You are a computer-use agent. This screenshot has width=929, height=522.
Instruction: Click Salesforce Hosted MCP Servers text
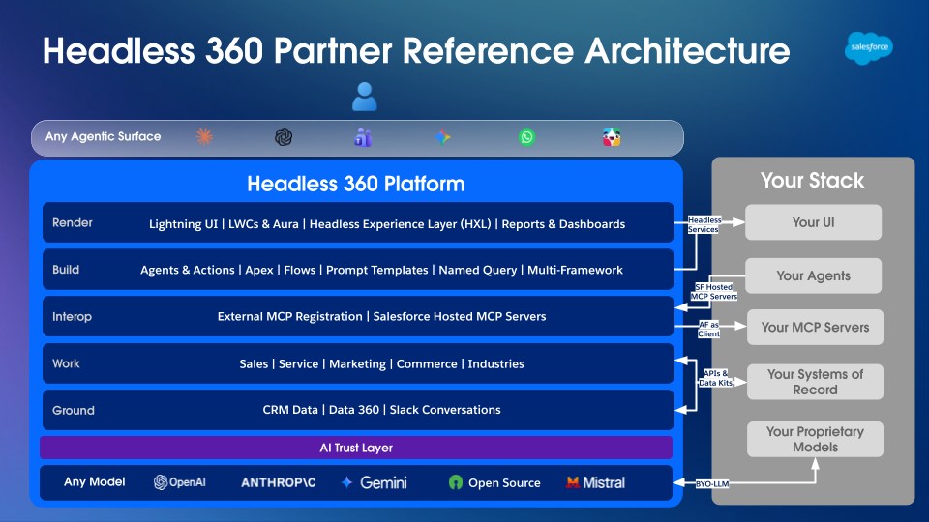[459, 317]
